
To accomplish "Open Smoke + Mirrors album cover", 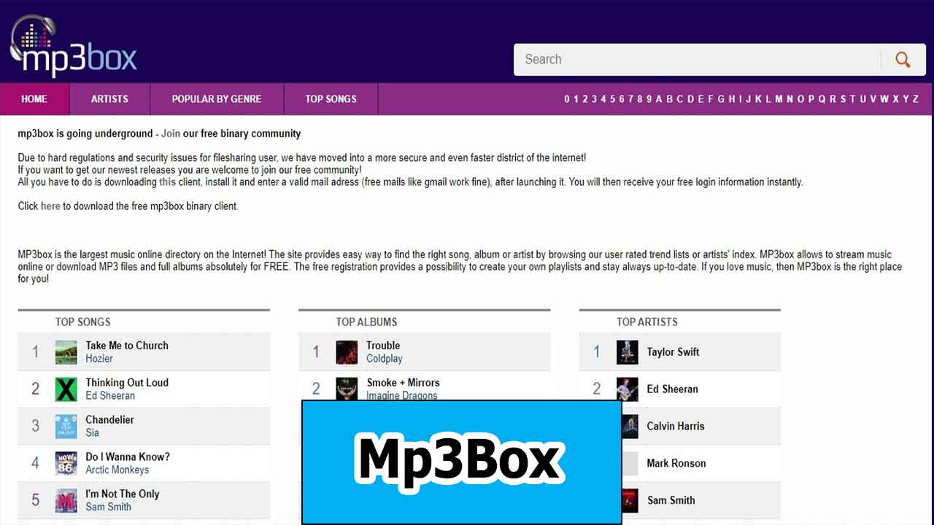I will point(347,389).
